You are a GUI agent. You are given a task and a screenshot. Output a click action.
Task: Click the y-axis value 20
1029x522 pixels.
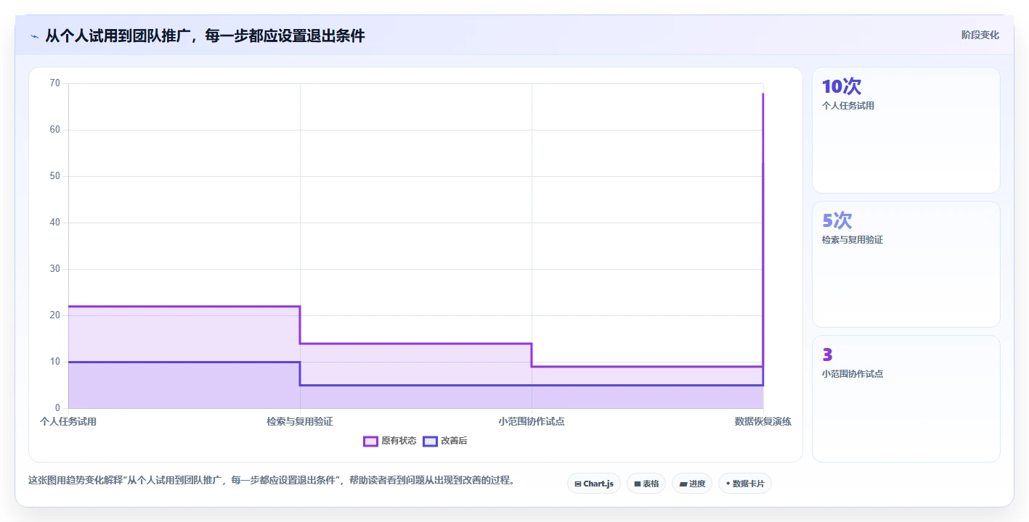click(x=55, y=315)
